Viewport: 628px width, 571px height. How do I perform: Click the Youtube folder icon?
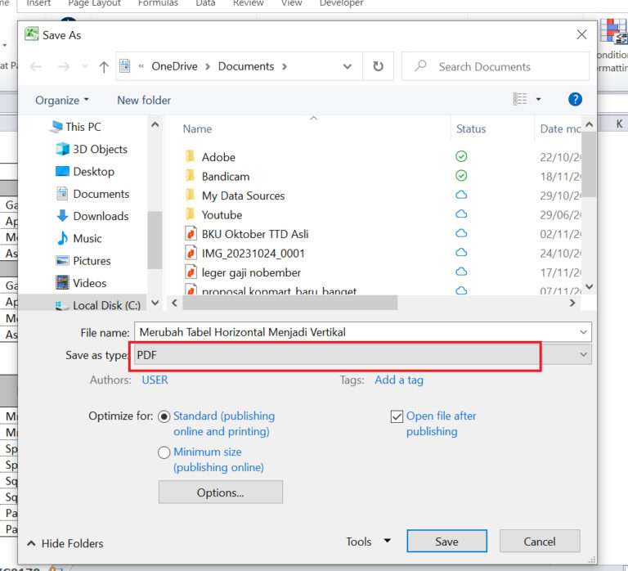pyautogui.click(x=191, y=214)
